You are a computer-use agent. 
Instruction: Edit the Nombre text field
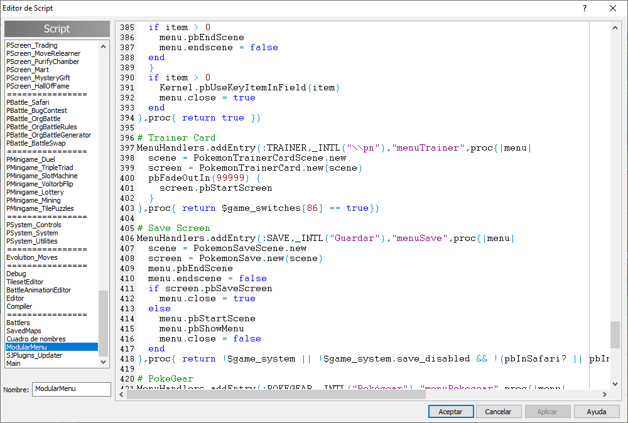click(x=71, y=389)
